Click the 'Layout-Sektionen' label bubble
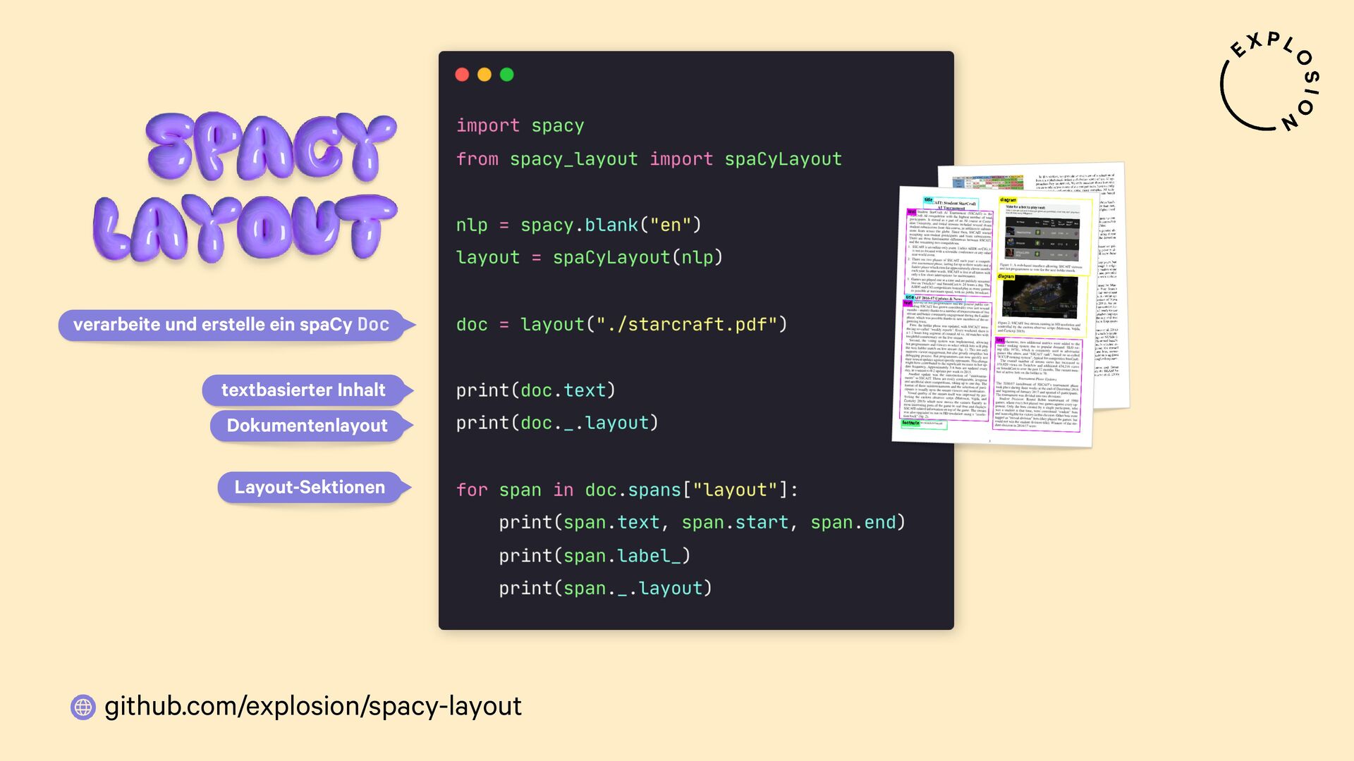This screenshot has height=761, width=1354. click(310, 488)
